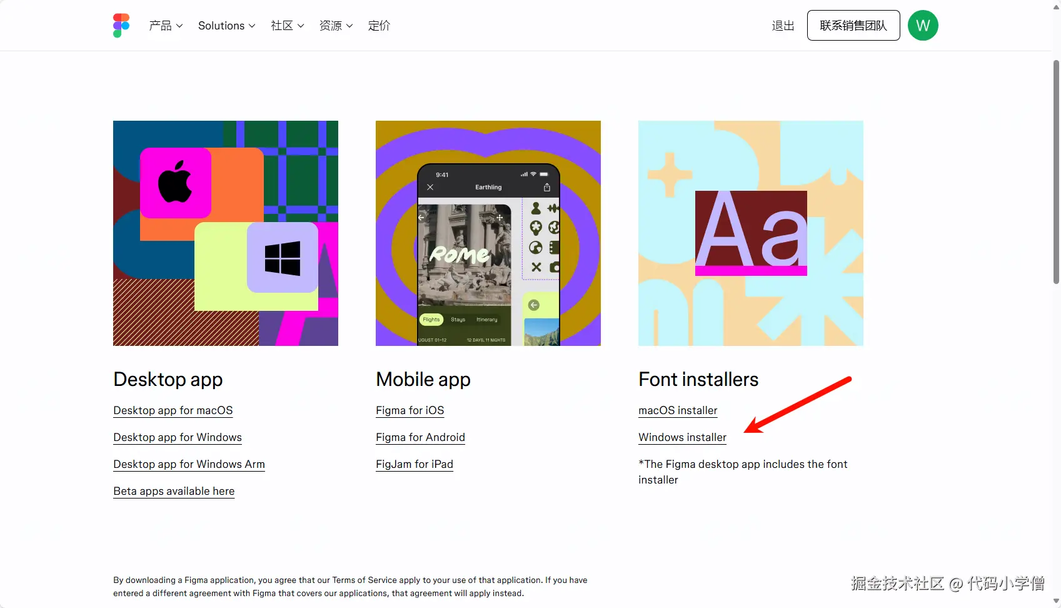
Task: Open FigJam for iPad link
Action: click(415, 464)
